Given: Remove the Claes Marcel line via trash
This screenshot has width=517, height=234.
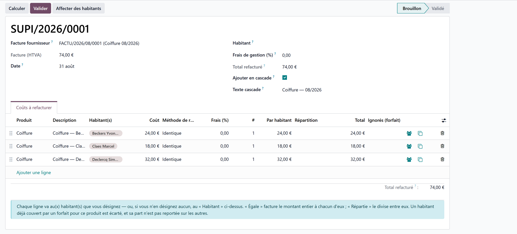Looking at the screenshot, I should 442,146.
